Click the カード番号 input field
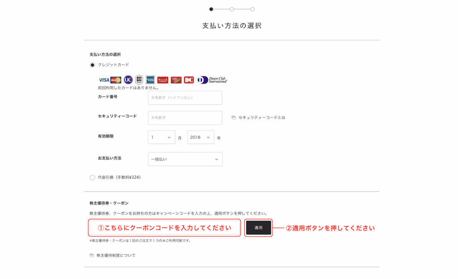The height and width of the screenshot is (279, 458). pyautogui.click(x=185, y=98)
